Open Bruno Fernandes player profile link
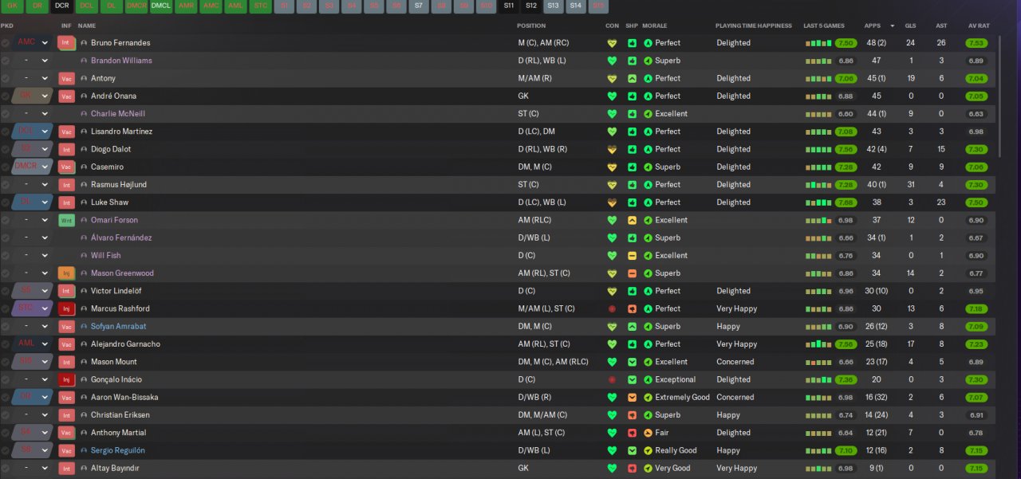This screenshot has height=479, width=1021. [x=120, y=43]
